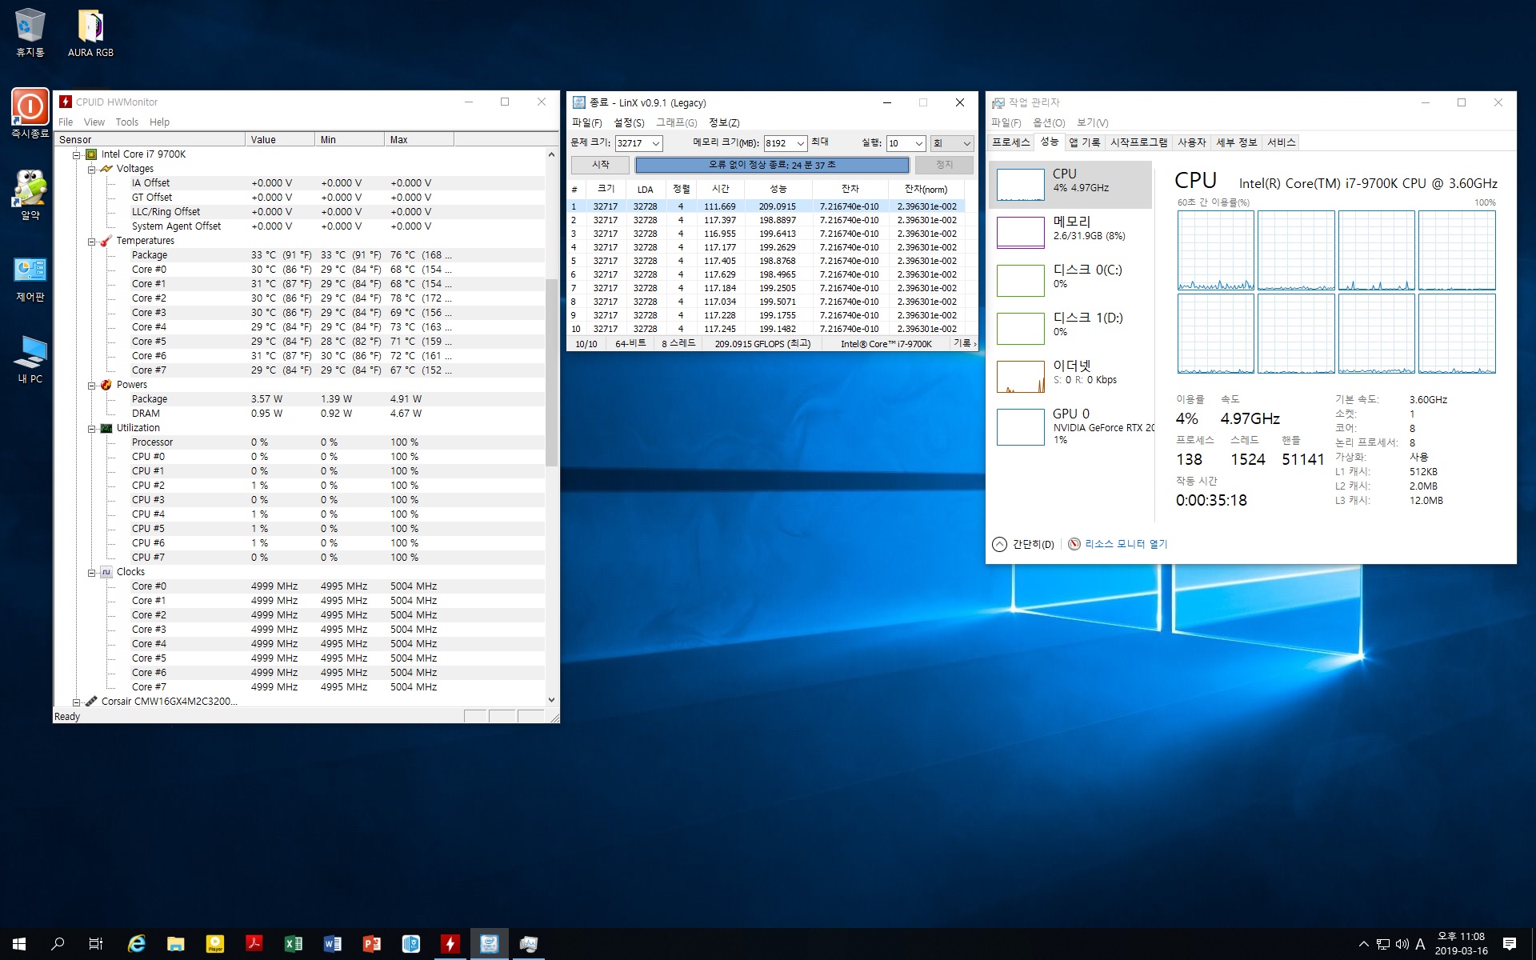Click the HWMonitor vertical scrollbar thumb
Image resolution: width=1536 pixels, height=960 pixels.
551,372
